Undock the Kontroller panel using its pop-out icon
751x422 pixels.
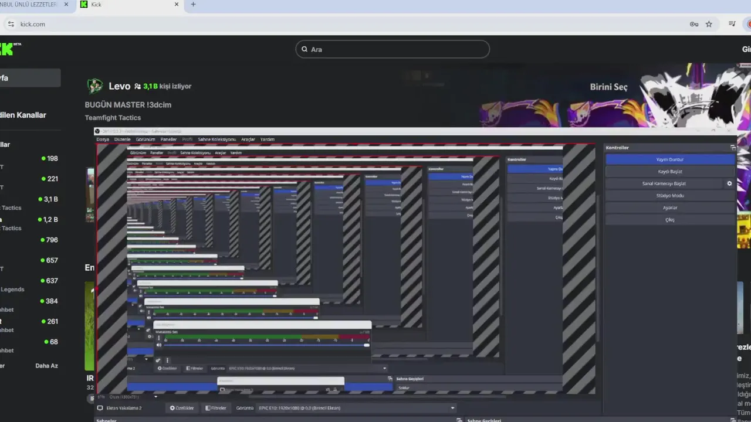click(x=732, y=148)
